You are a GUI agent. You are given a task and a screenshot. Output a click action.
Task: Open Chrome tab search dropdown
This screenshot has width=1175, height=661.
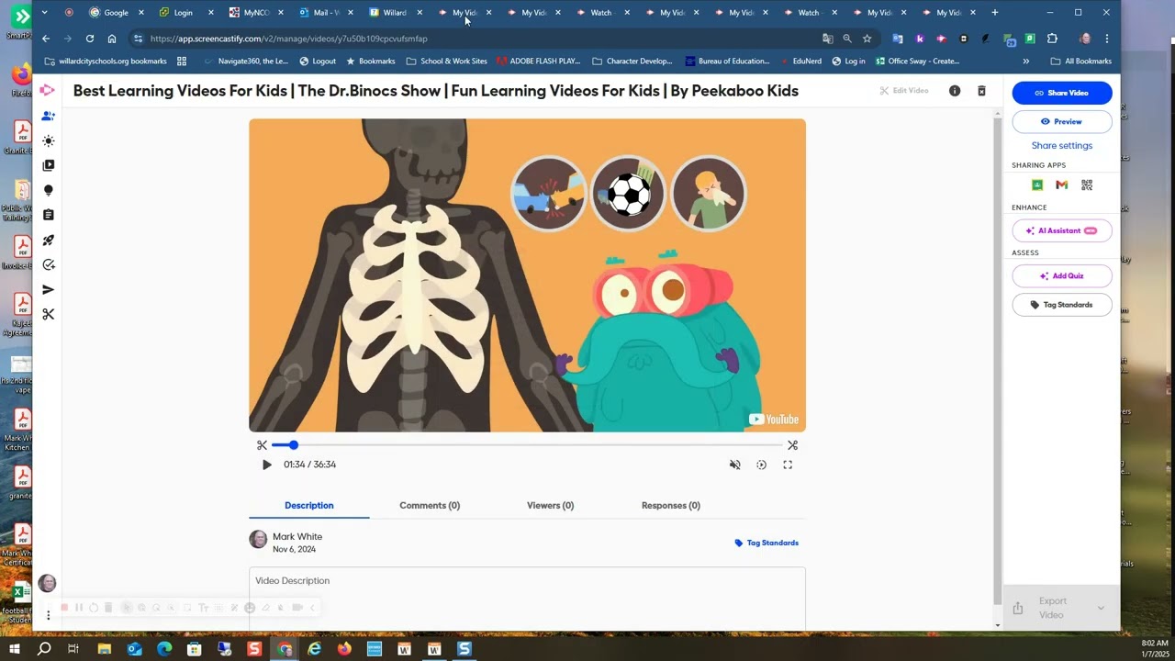44,13
